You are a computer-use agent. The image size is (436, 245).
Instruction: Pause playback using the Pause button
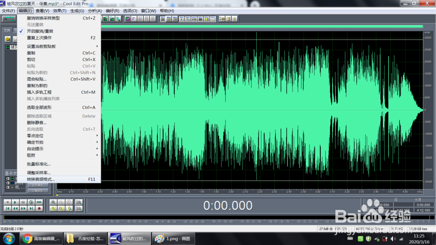click(x=23, y=202)
